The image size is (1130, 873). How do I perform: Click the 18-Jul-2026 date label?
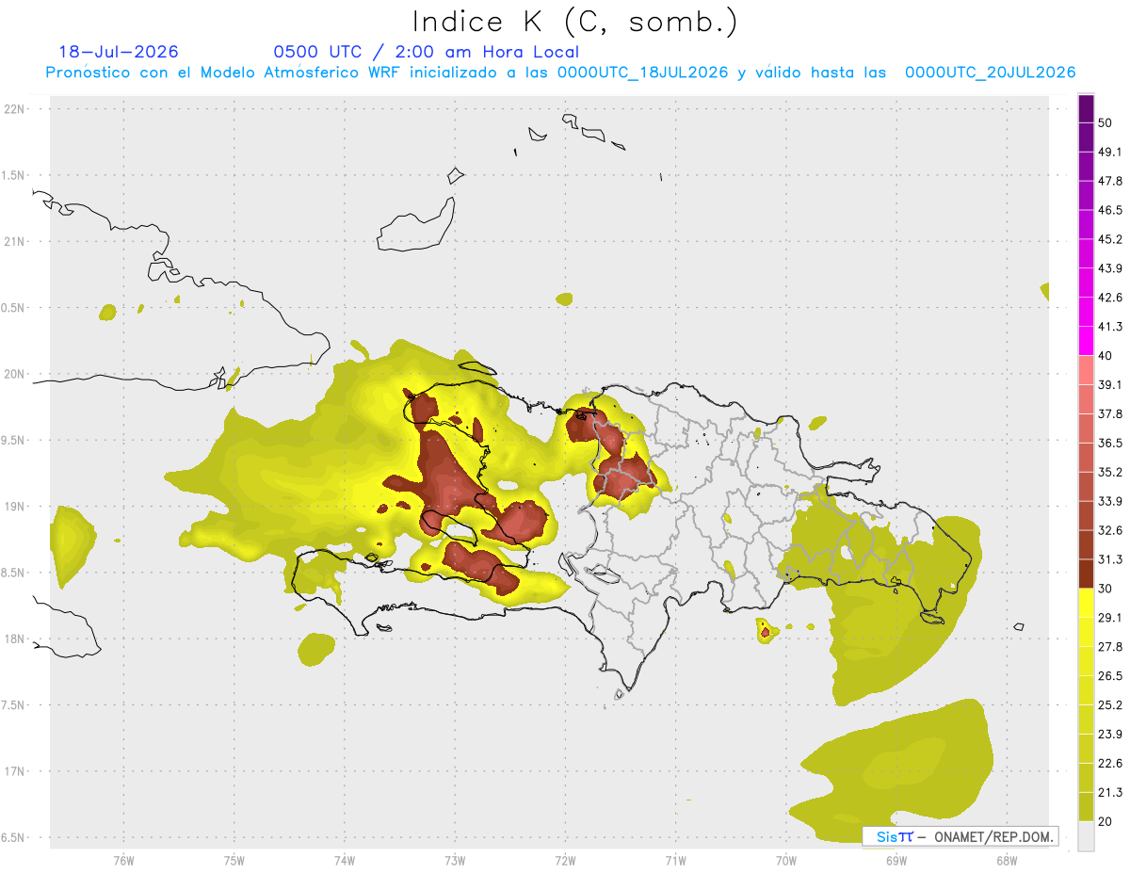click(x=118, y=52)
